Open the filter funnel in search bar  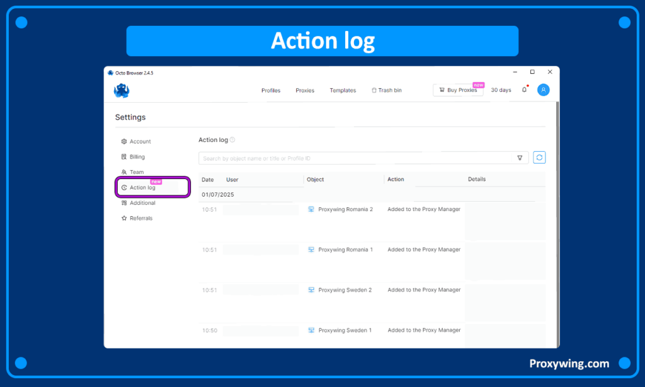[x=520, y=158]
